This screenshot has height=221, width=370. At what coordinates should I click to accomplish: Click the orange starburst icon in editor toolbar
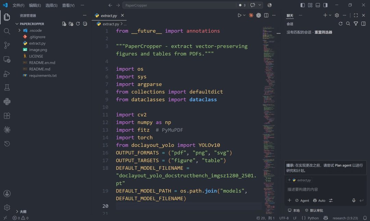tap(251, 15)
